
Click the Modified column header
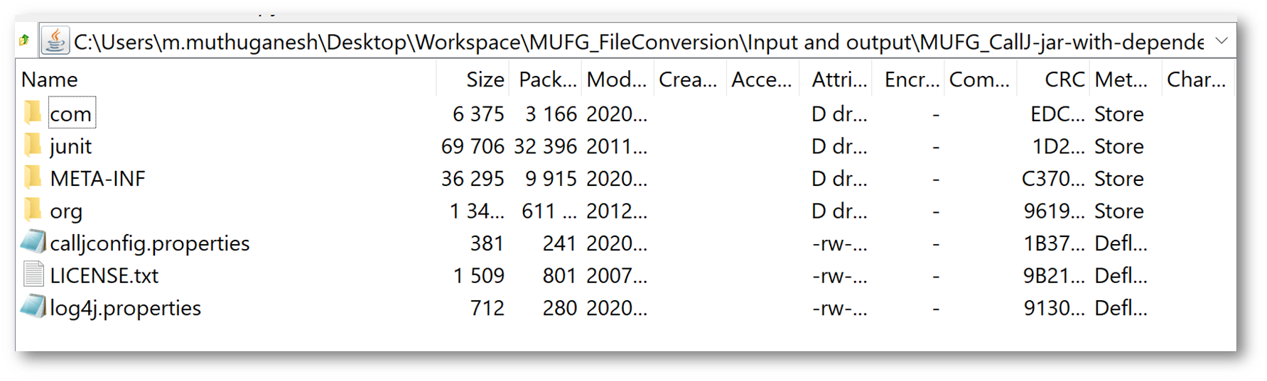616,79
